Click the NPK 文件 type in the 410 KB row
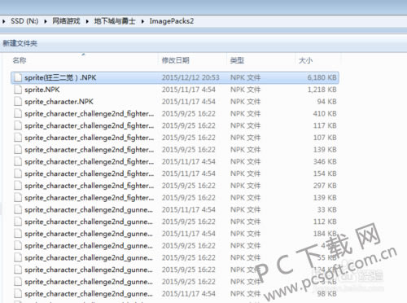This screenshot has width=407, height=303. (x=245, y=113)
